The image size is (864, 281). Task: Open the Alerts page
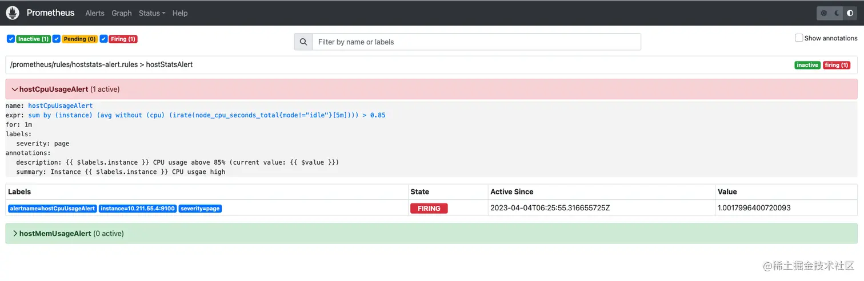(95, 13)
